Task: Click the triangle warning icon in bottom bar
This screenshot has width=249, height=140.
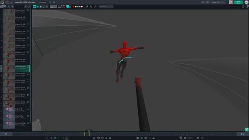Action: point(153,138)
